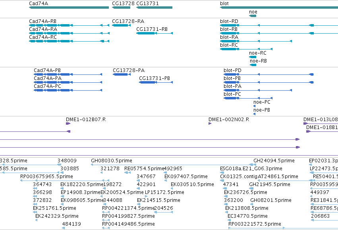The image size is (338, 230).
Task: Click the Cad74A-RA transcript label
Action: point(43,29)
